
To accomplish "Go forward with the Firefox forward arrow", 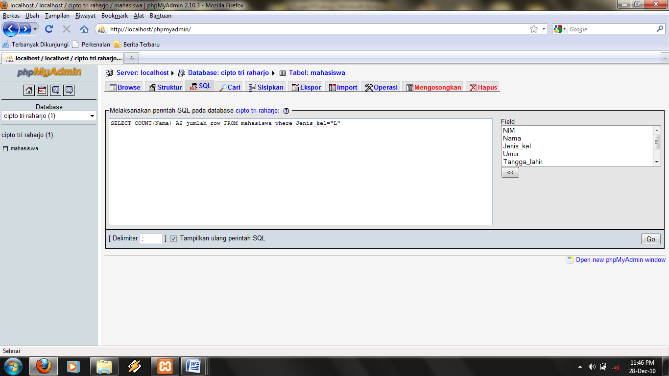I will click(24, 29).
